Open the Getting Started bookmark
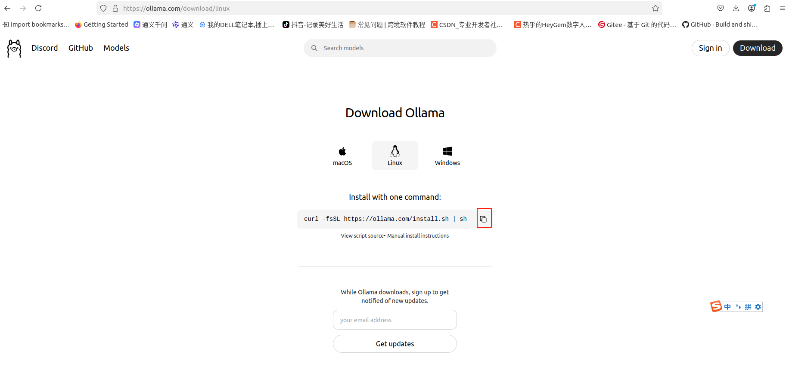The image size is (786, 382). [102, 24]
